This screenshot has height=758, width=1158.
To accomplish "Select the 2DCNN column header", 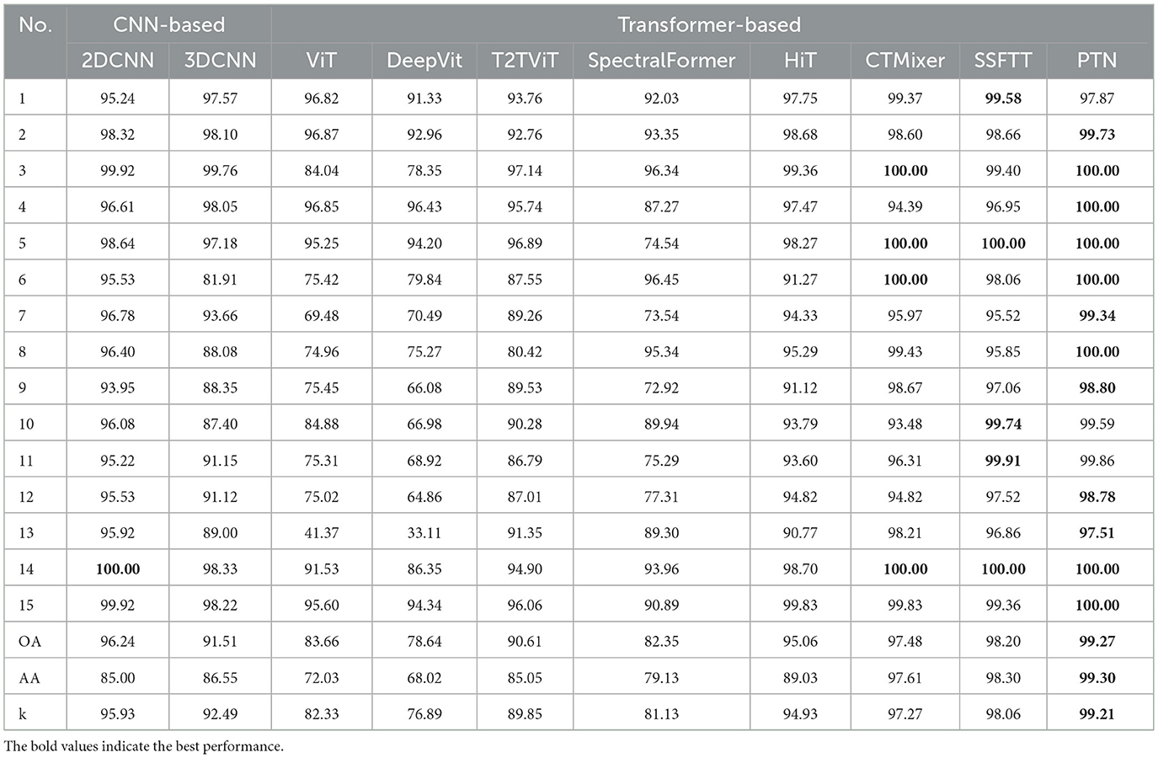I will click(x=117, y=60).
